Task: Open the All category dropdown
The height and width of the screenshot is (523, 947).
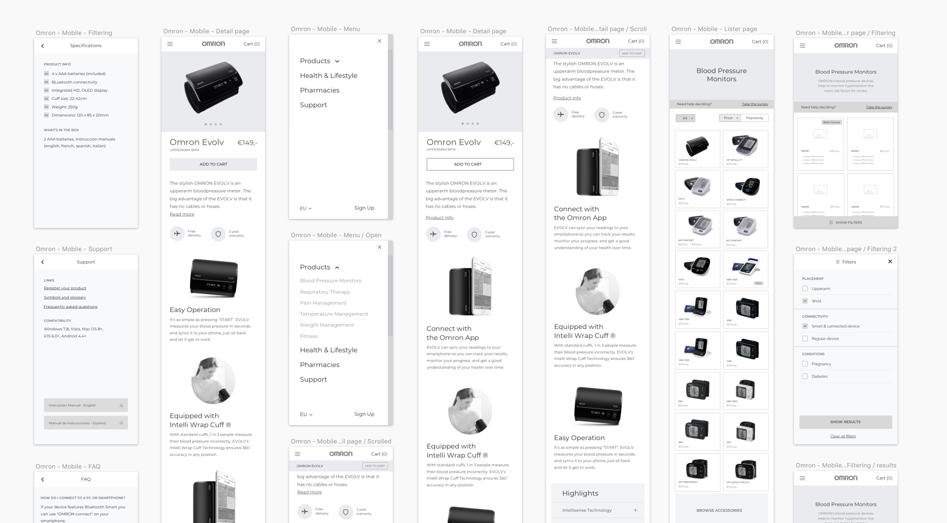Action: pyautogui.click(x=685, y=118)
